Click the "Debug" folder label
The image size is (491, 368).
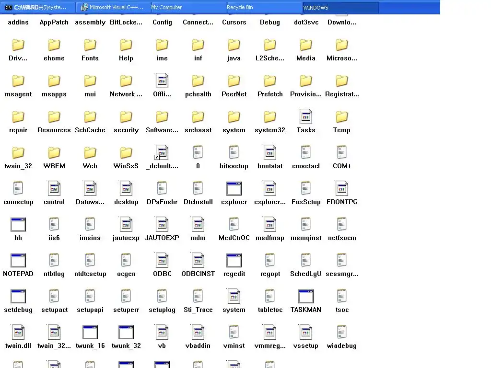270,22
